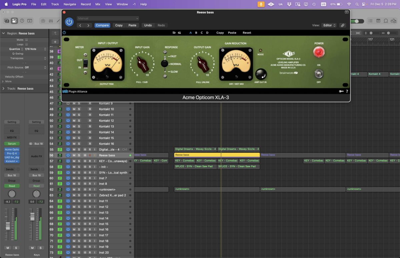Click the stereo link icon on Keys strip
This screenshot has height=258, width=400.
31,144
